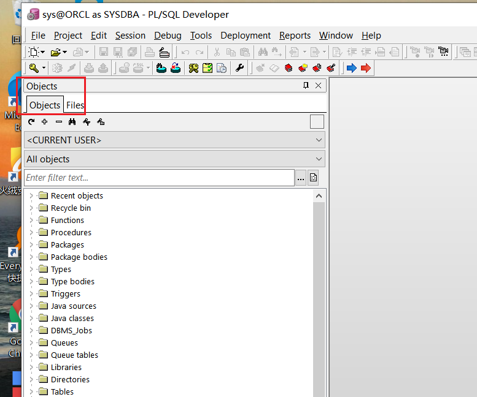Click the Find database objects binoculars-disk icon
Image resolution: width=477 pixels, height=397 pixels.
click(161, 68)
